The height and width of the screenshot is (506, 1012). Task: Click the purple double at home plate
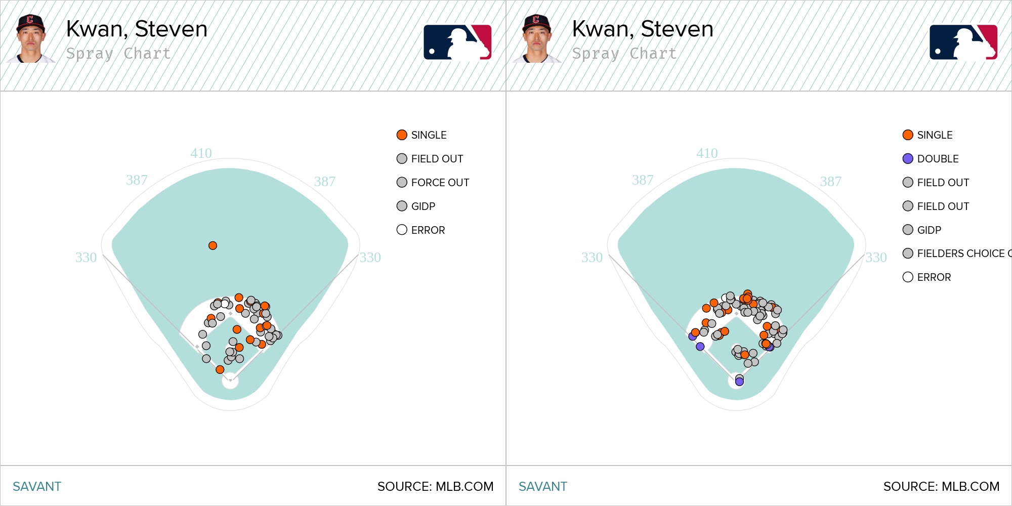click(739, 382)
